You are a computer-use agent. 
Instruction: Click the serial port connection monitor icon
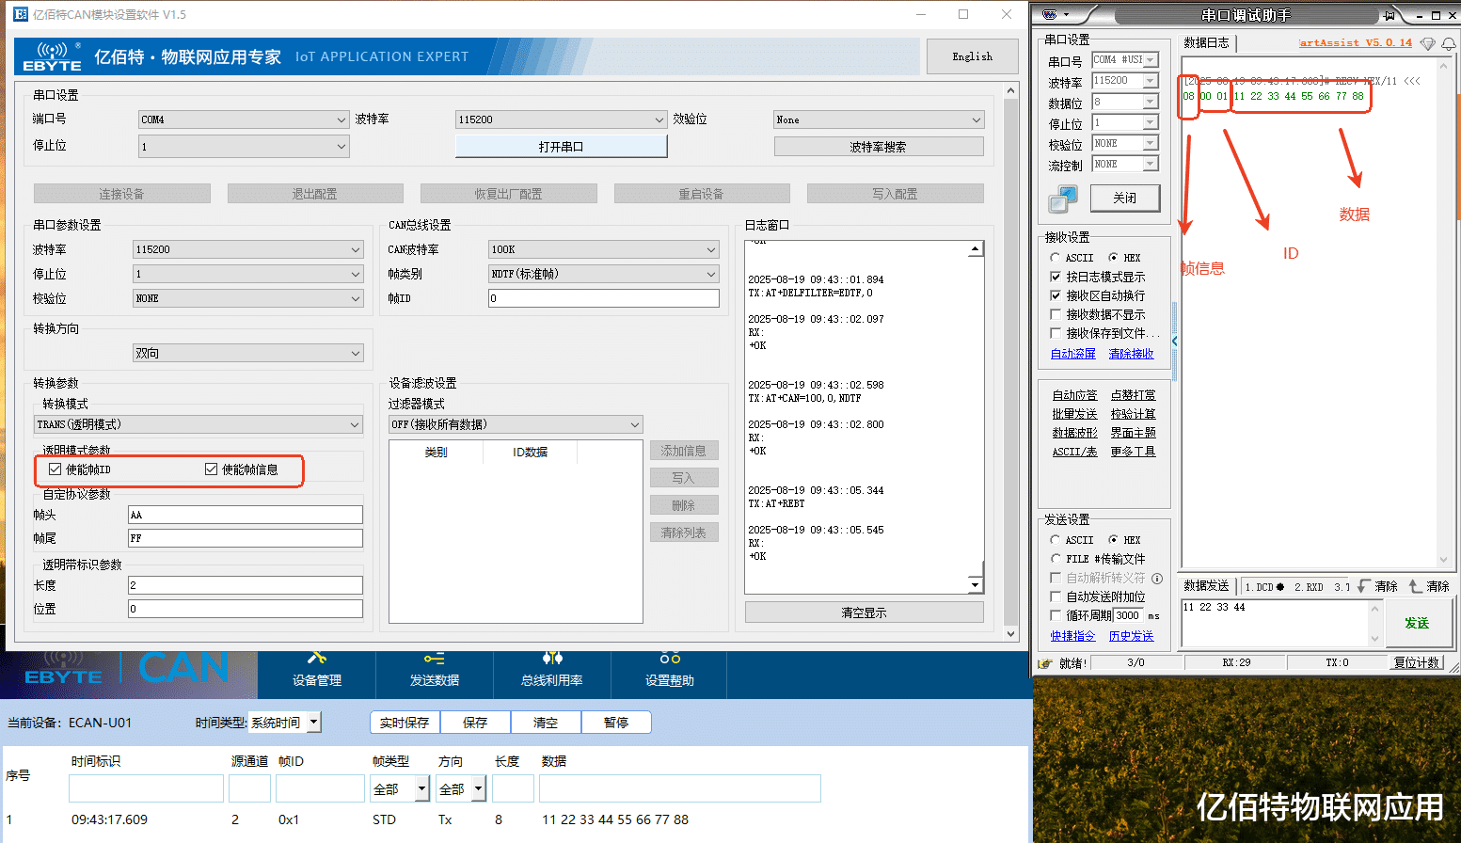[x=1063, y=199]
